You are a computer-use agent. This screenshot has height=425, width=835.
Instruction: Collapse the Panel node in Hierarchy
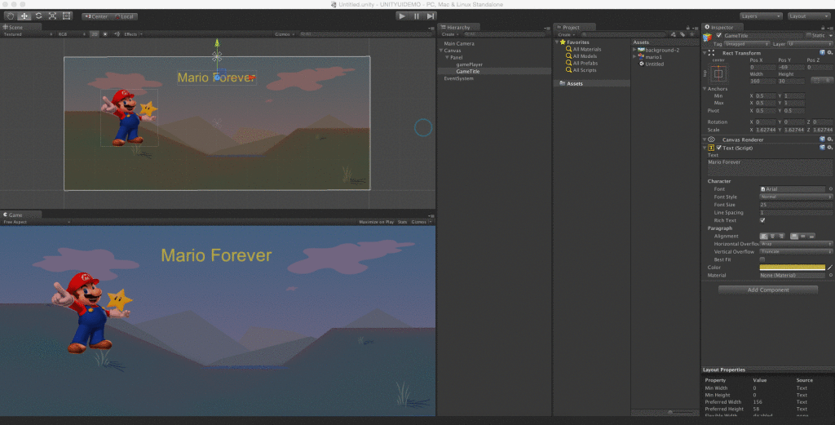448,58
